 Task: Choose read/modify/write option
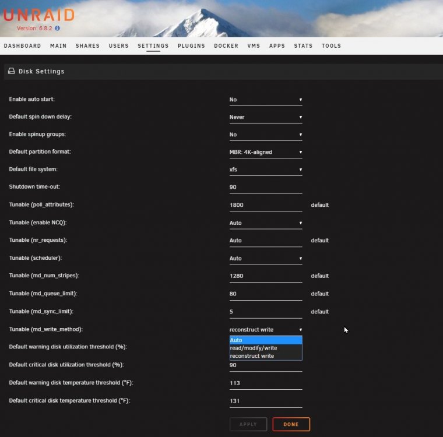(x=266, y=348)
